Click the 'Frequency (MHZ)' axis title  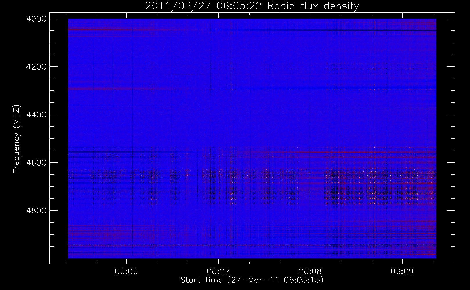(x=17, y=139)
